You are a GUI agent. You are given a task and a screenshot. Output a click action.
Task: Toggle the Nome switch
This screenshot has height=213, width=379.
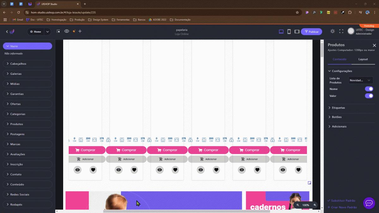[x=369, y=89]
